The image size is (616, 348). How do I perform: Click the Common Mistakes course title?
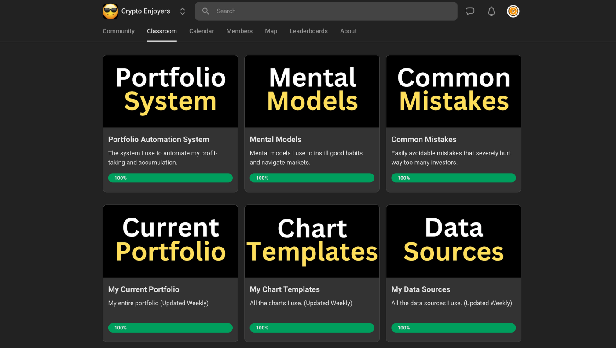(x=424, y=140)
